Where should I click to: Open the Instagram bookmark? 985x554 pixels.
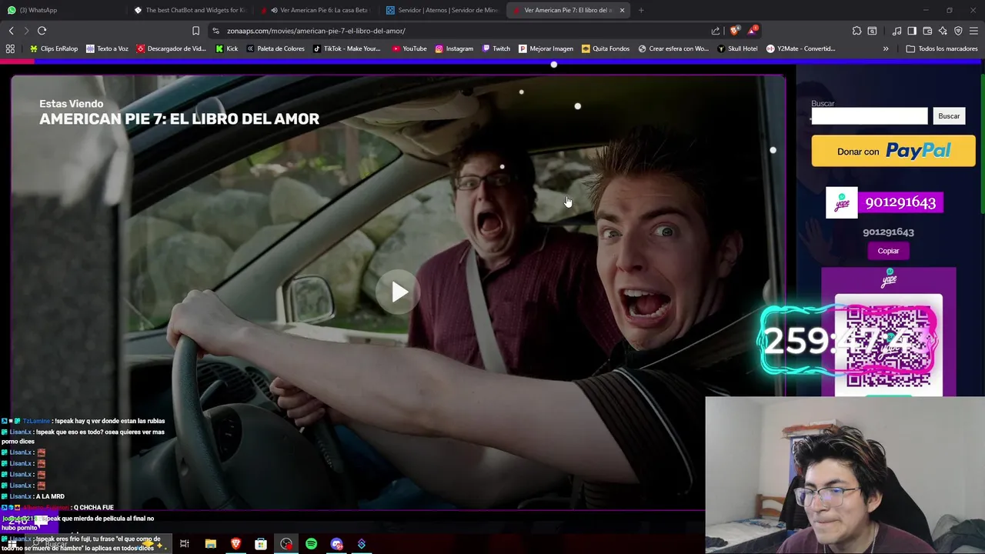click(454, 48)
